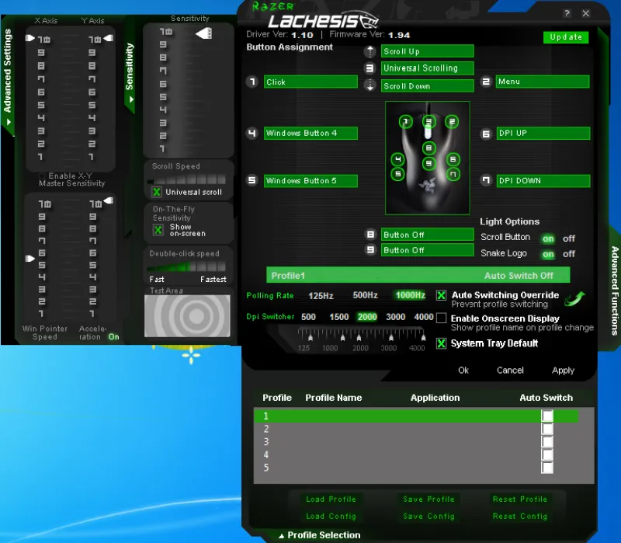Click the green arrow beside Auto Switching Override
The width and height of the screenshot is (621, 543).
[574, 298]
